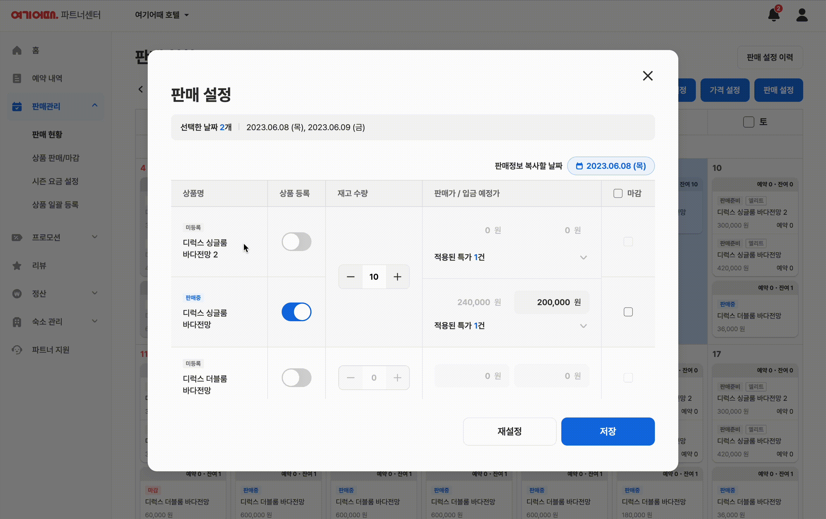Check 마감 box for 디럭스 싱글룸 바다전망 row
Screen dimensions: 826x519
click(628, 312)
